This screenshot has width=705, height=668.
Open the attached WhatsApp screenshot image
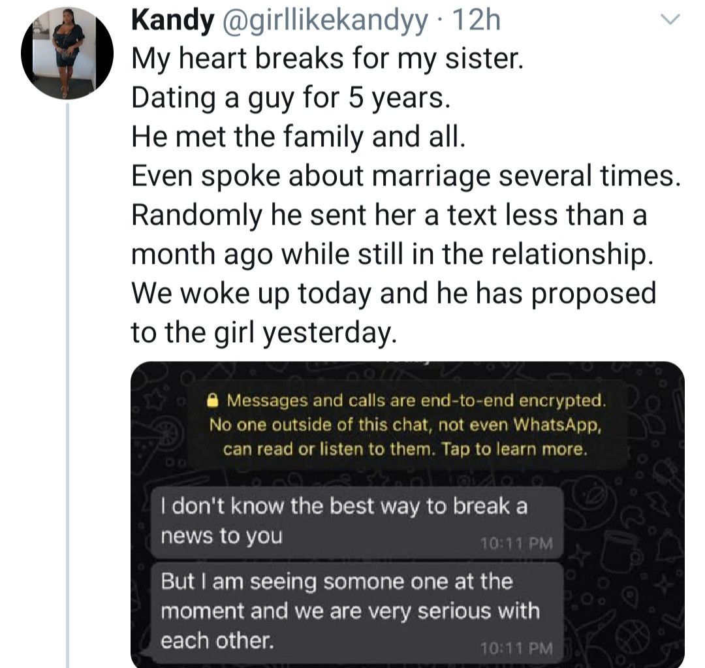407,514
